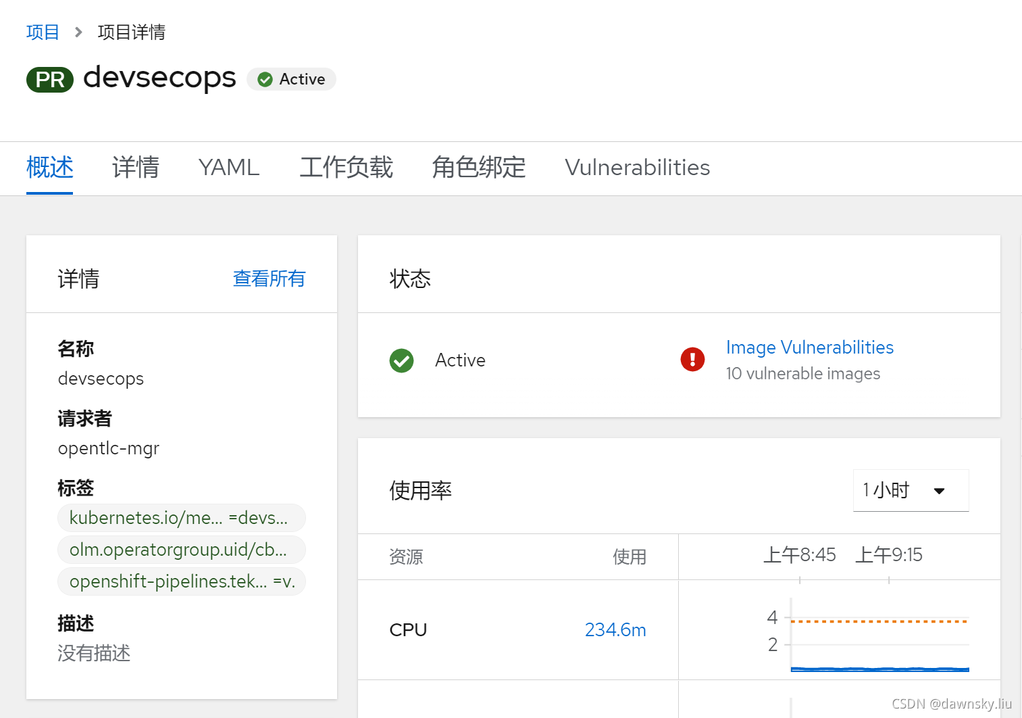This screenshot has height=718, width=1022.
Task: Go to 项目 breadcrumb link
Action: 43,32
